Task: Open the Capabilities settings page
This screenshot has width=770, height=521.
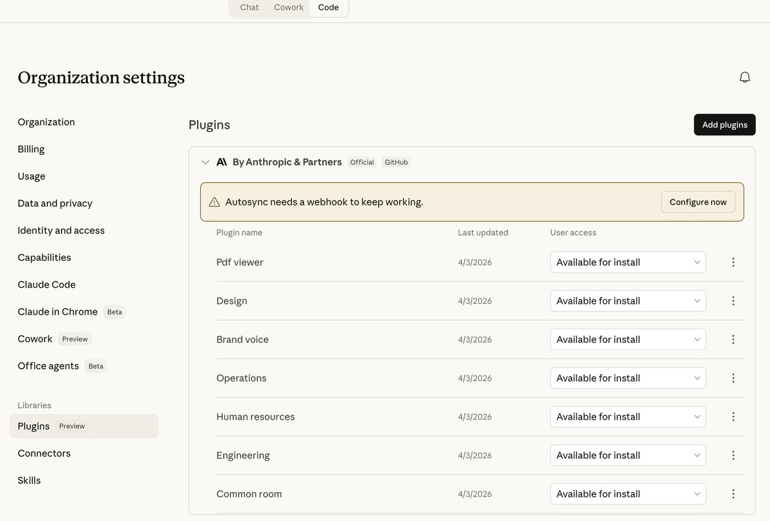Action: [44, 258]
